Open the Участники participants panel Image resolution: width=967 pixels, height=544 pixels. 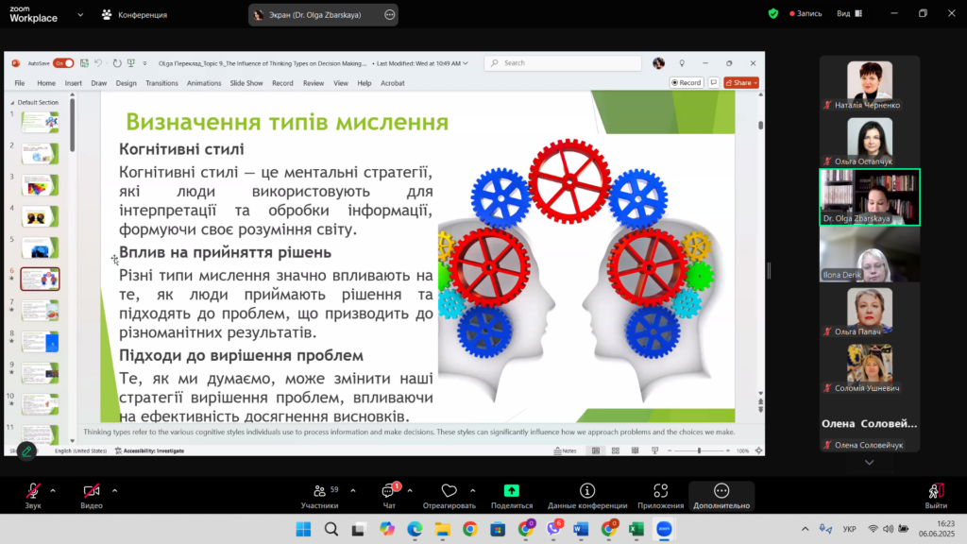(319, 496)
